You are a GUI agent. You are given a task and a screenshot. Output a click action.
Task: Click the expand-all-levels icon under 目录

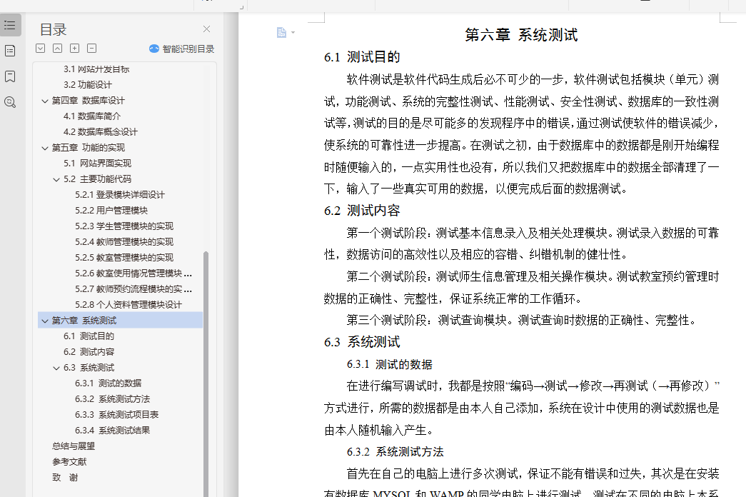(x=41, y=48)
